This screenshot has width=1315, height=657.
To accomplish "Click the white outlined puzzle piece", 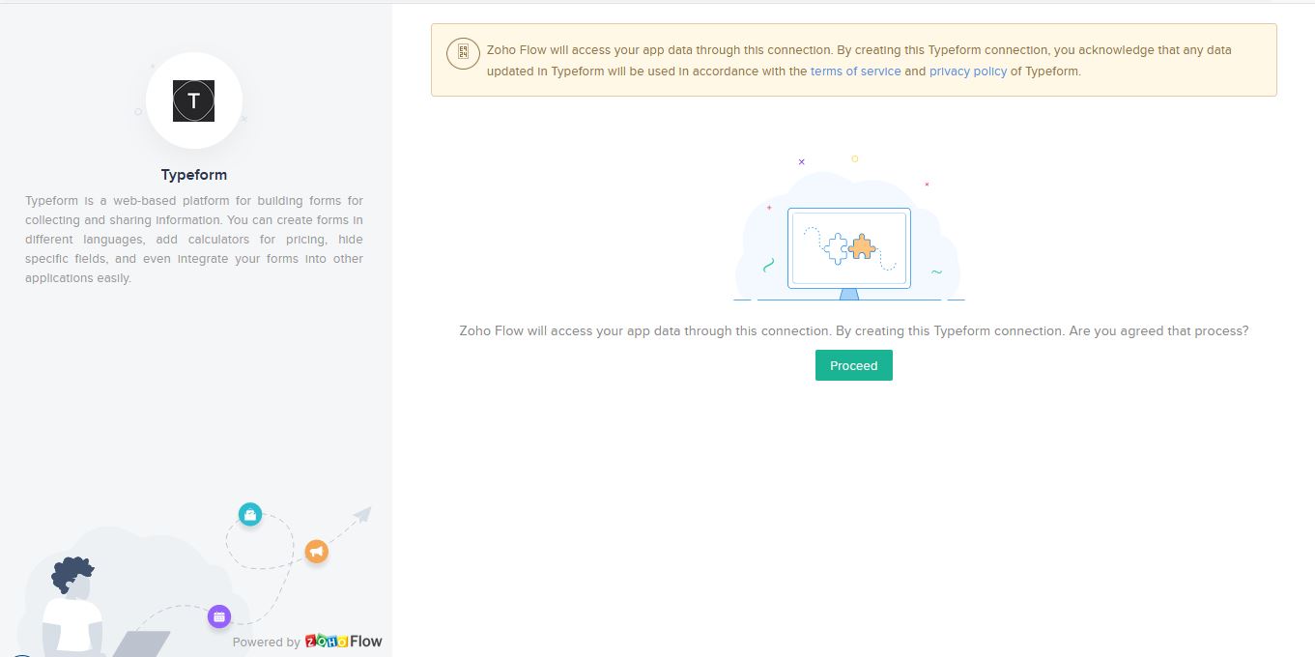I will pyautogui.click(x=836, y=248).
